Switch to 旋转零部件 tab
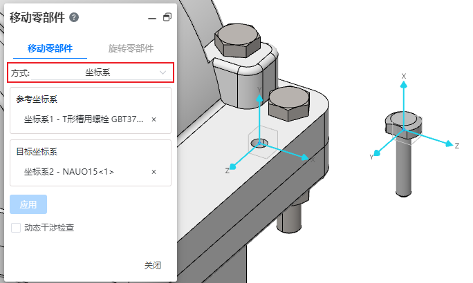 click(x=131, y=48)
